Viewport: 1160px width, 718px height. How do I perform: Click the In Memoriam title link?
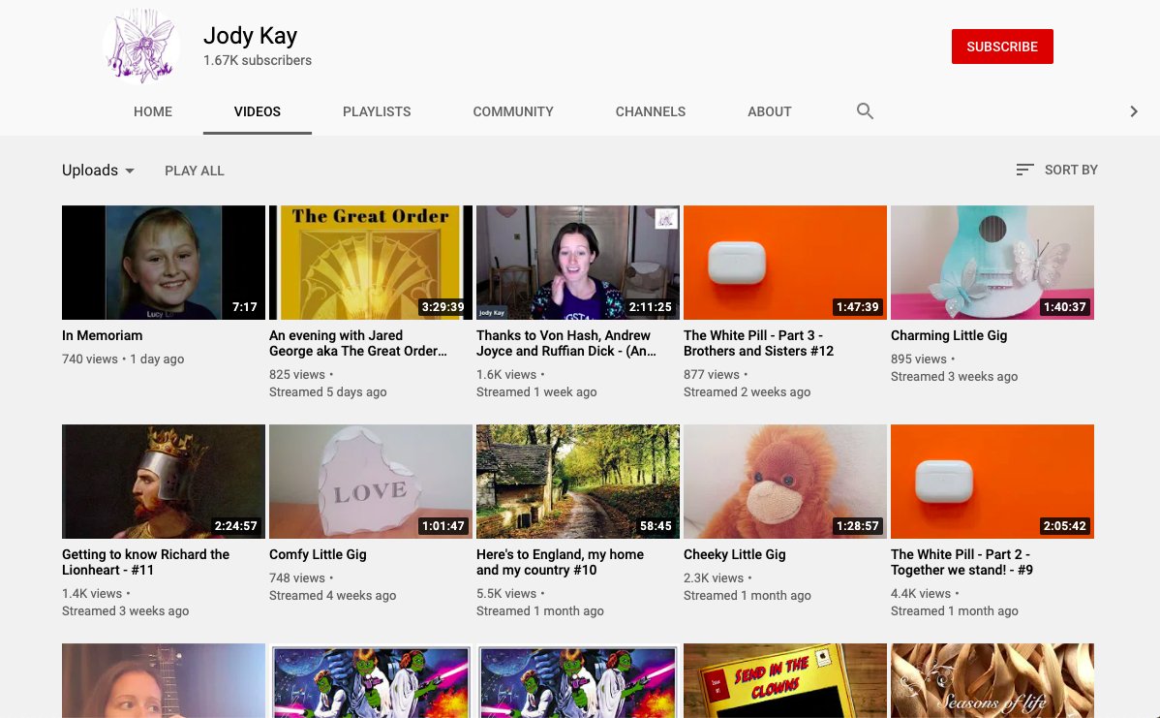pyautogui.click(x=102, y=335)
